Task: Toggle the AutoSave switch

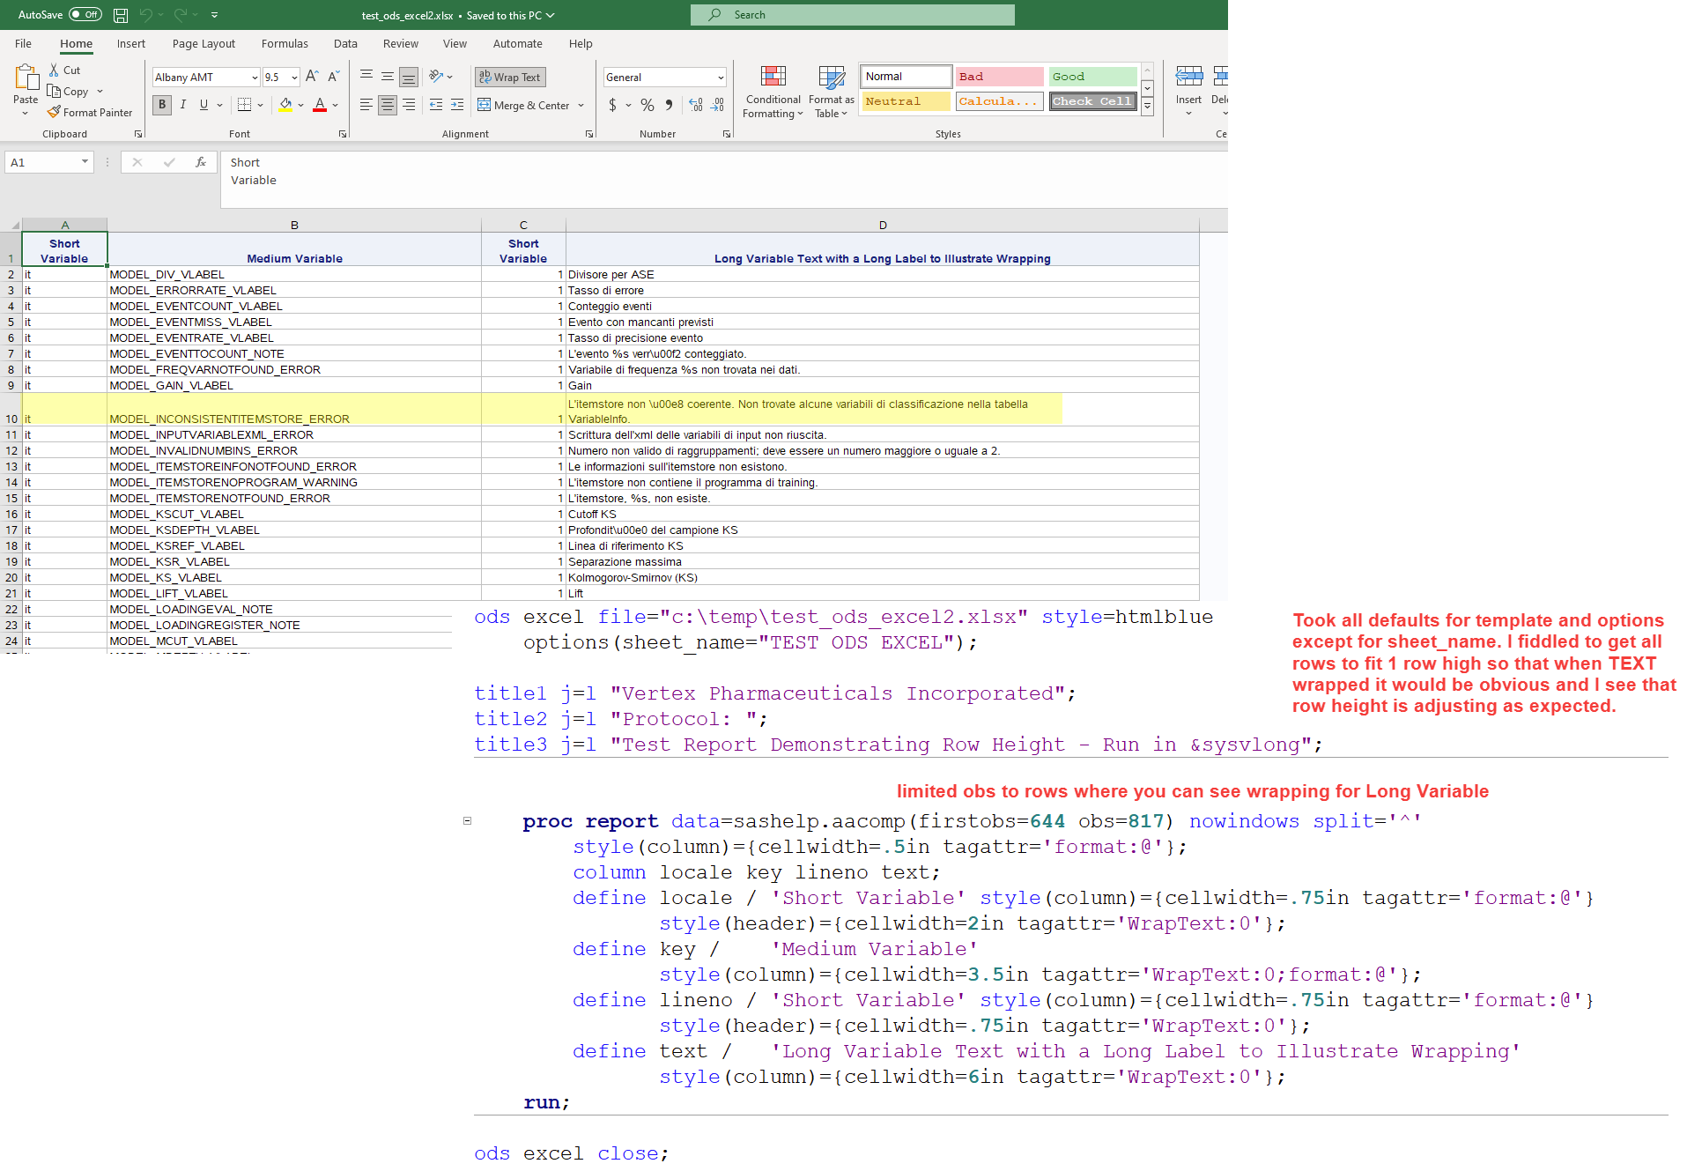Action: (85, 15)
